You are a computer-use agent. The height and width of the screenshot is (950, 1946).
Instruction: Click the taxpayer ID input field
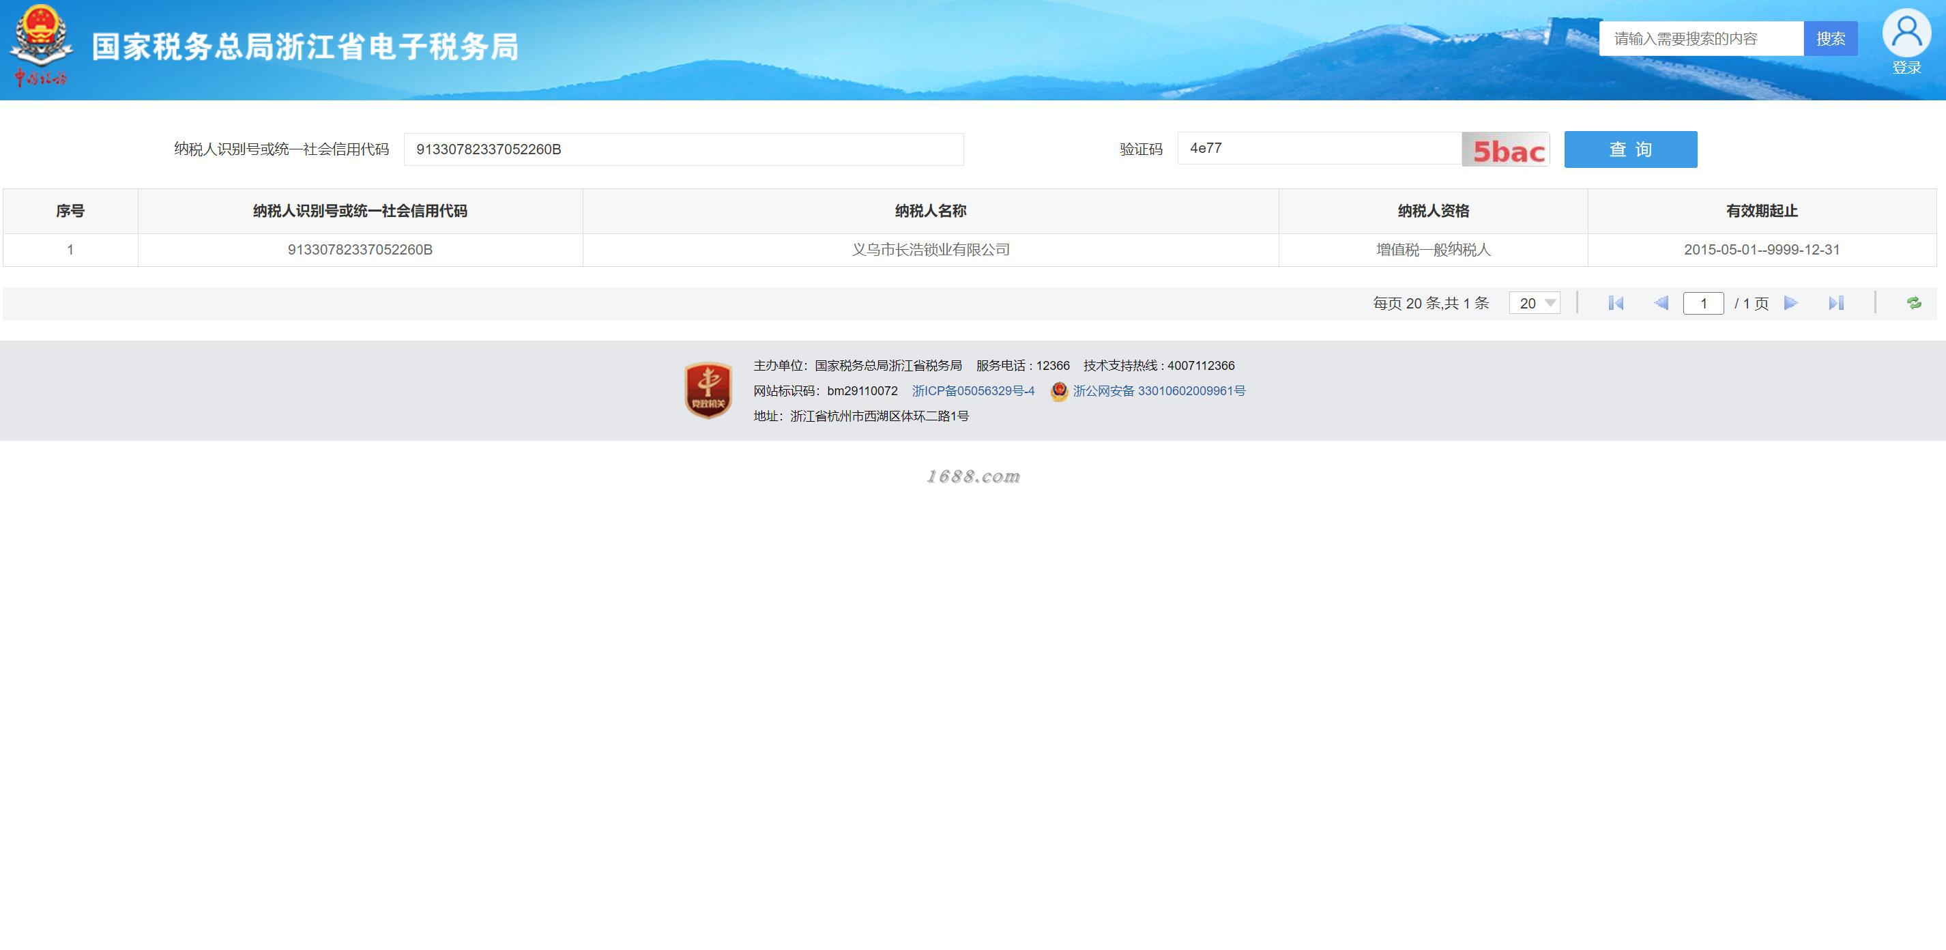point(684,149)
